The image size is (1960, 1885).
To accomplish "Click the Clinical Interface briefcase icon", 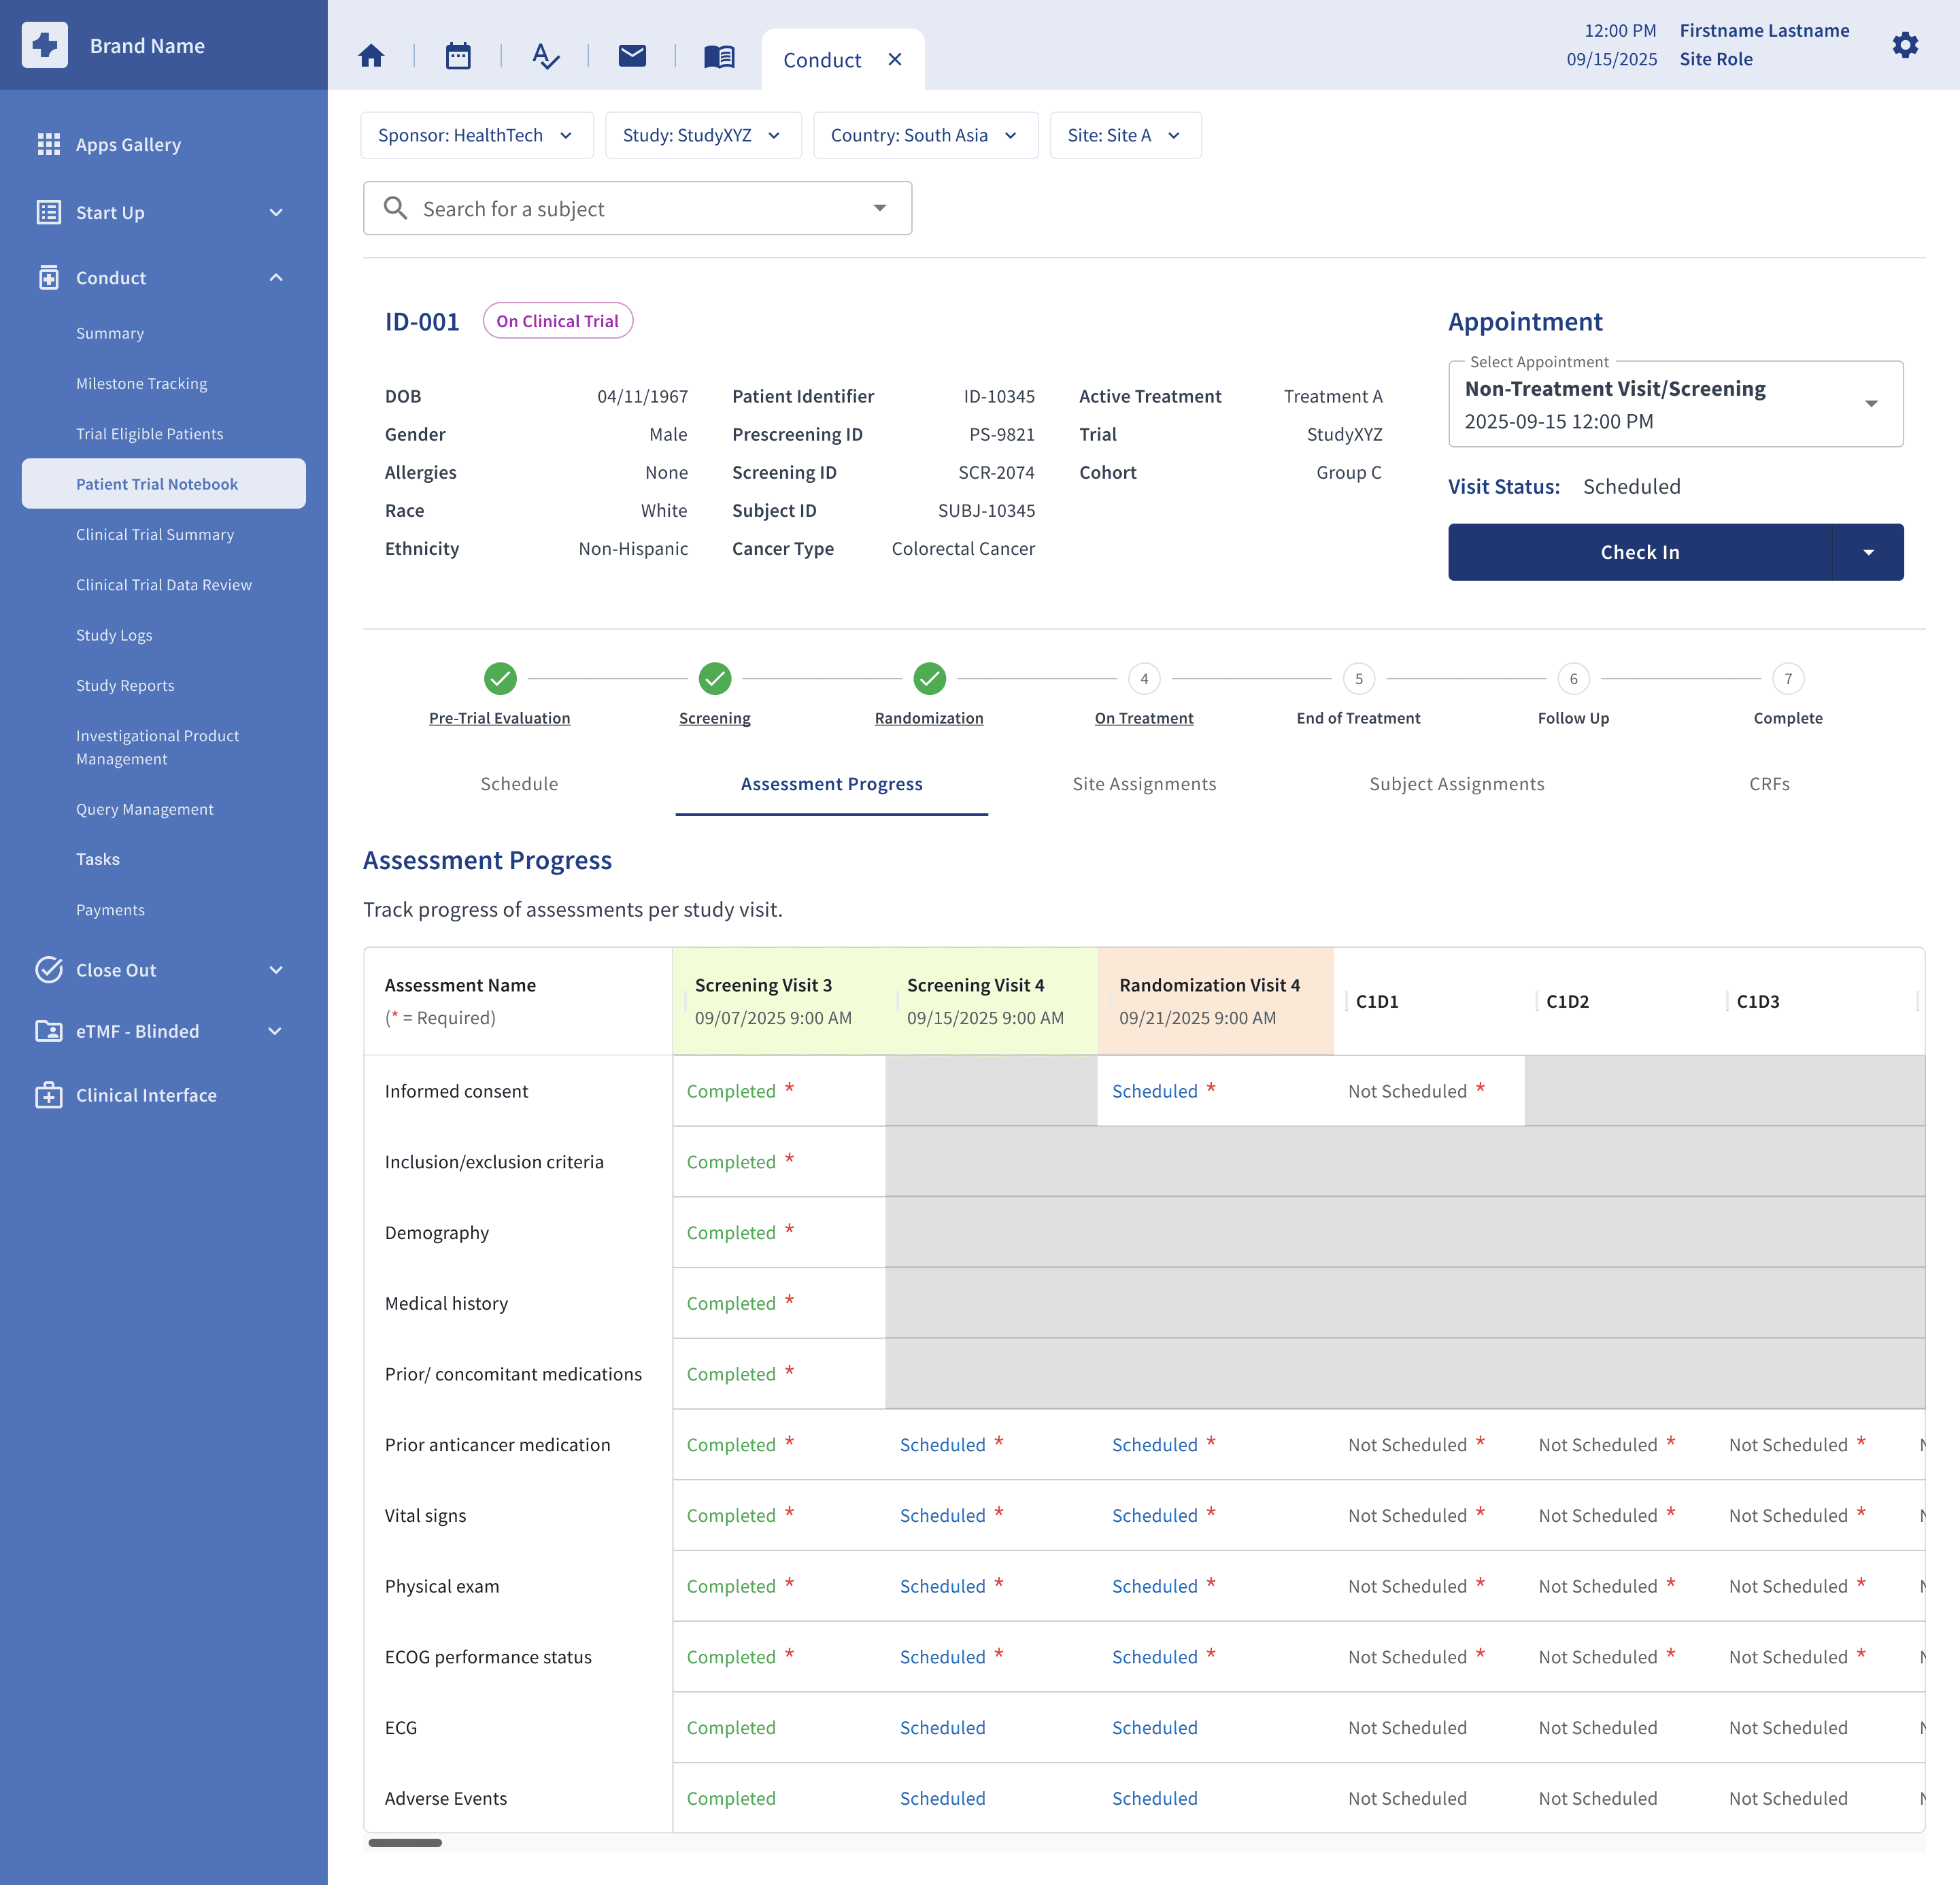I will (48, 1095).
